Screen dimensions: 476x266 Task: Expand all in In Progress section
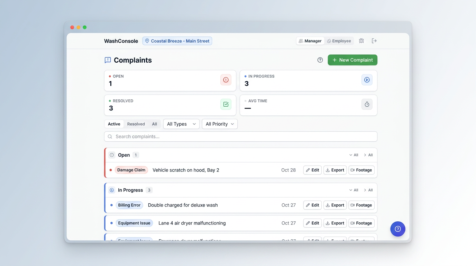pos(354,190)
